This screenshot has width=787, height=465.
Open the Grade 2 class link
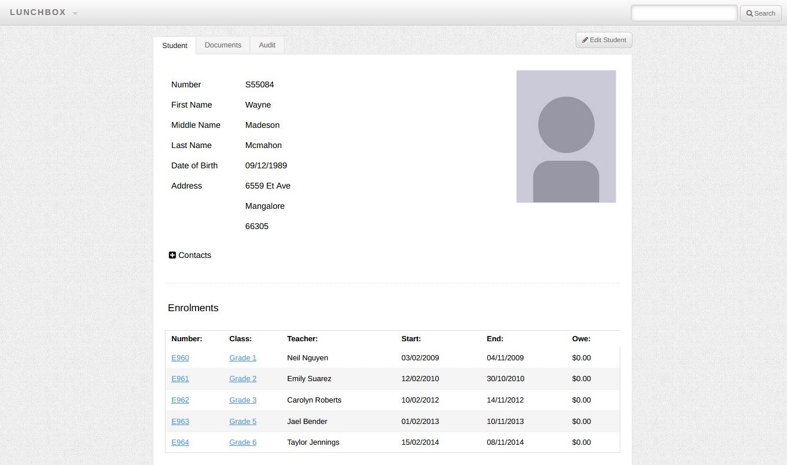[242, 379]
